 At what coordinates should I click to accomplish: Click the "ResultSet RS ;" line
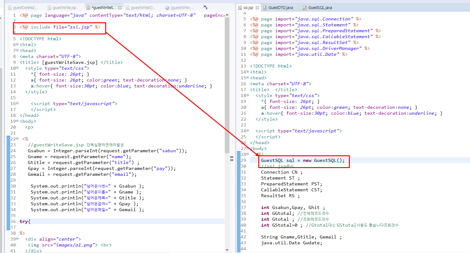pyautogui.click(x=280, y=196)
